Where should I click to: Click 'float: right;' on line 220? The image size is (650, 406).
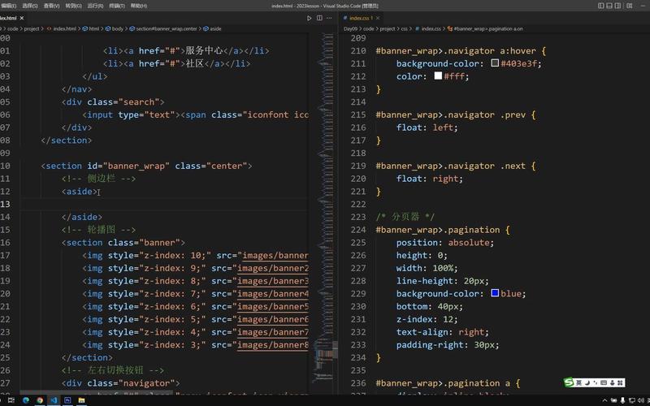pos(429,179)
